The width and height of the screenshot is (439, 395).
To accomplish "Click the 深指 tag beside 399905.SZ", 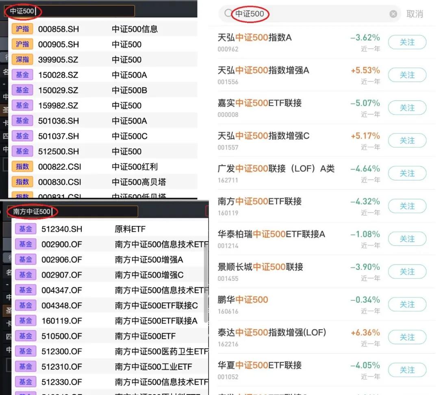I will coord(22,59).
